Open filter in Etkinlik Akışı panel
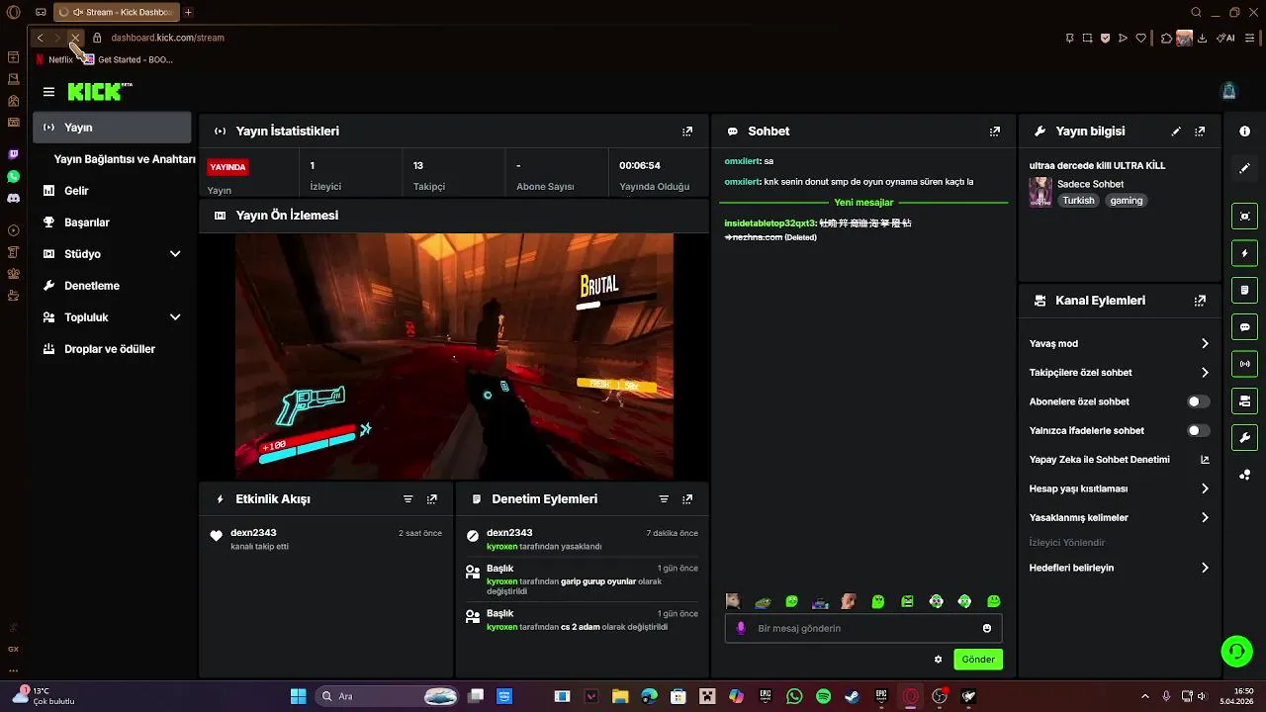 [x=407, y=499]
